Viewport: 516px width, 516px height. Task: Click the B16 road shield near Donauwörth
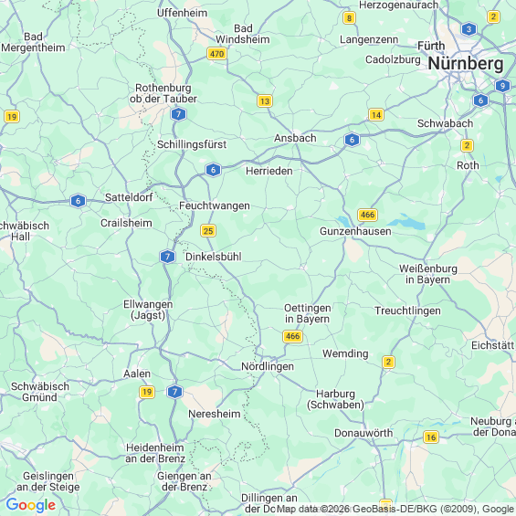pyautogui.click(x=431, y=437)
